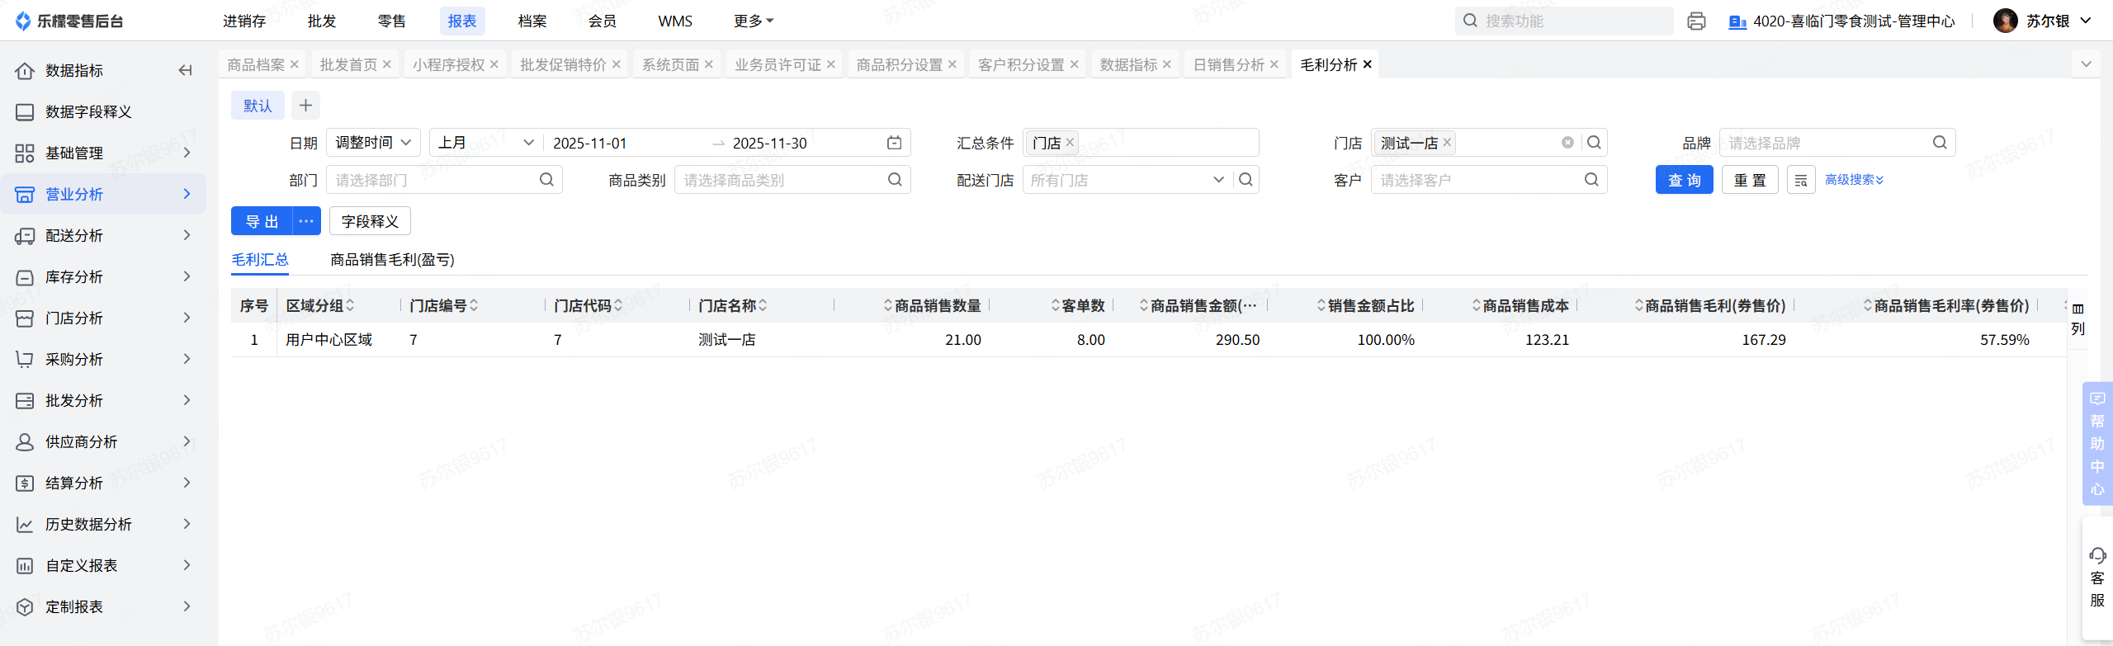Open the column settings 列 icon
Viewport: 2113px width, 646px height.
click(x=2078, y=318)
